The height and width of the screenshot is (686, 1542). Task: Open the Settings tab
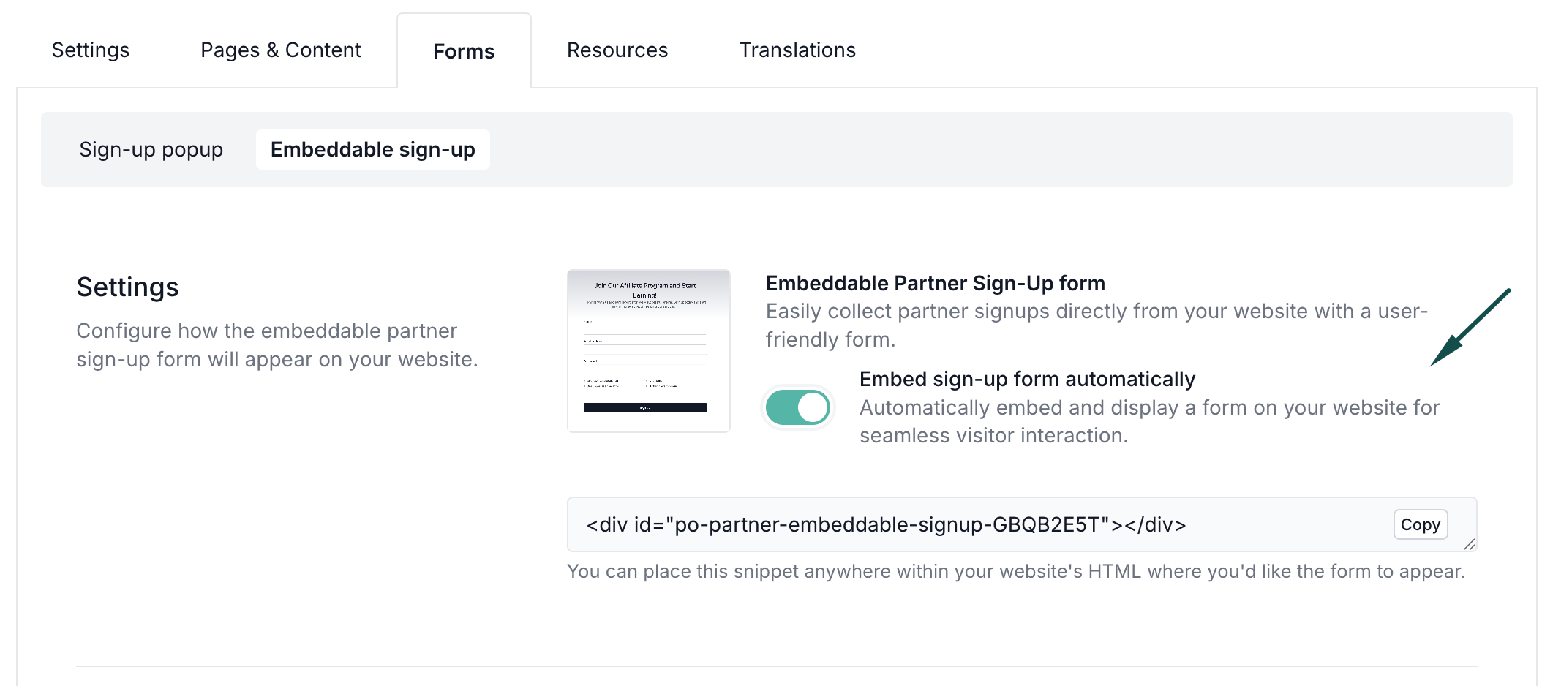pos(90,50)
